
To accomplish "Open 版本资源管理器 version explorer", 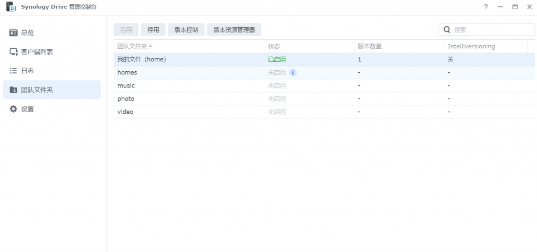I will tap(234, 30).
